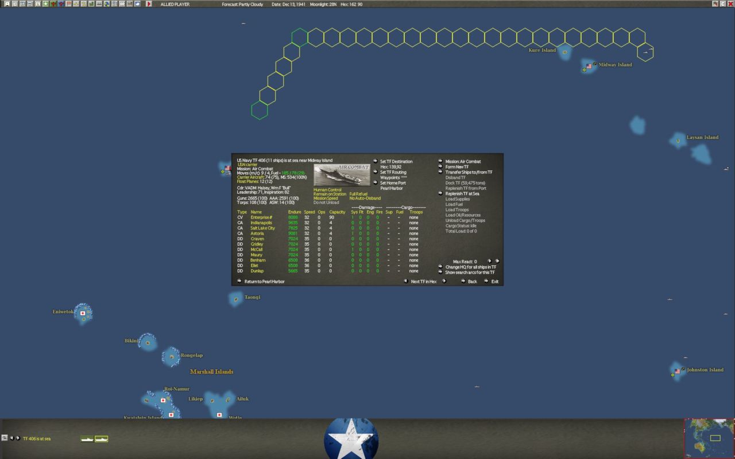Click the Exit button
735x459 pixels.
pyautogui.click(x=494, y=282)
